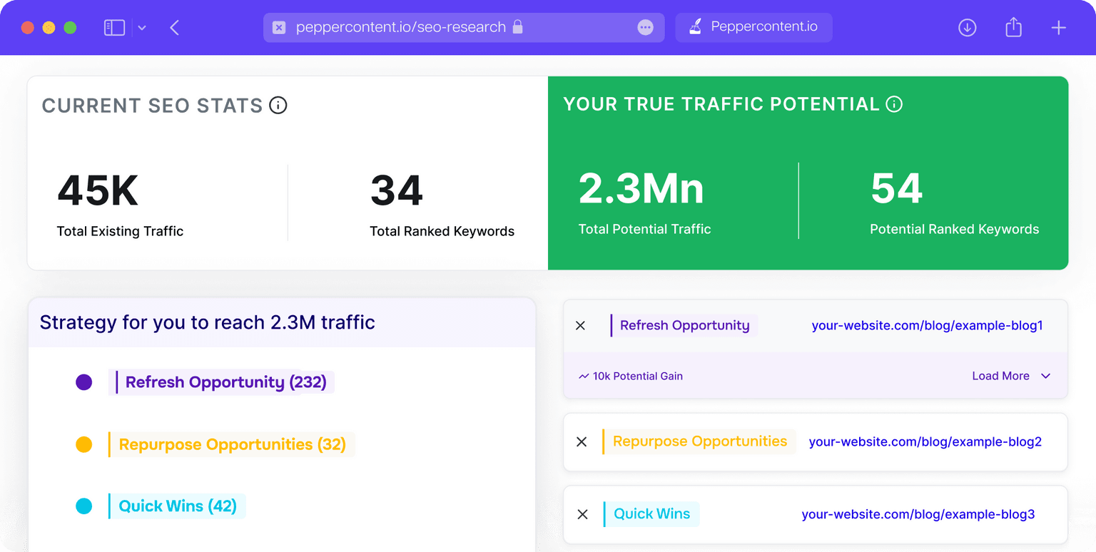Show info for Current SEO Stats

point(278,106)
